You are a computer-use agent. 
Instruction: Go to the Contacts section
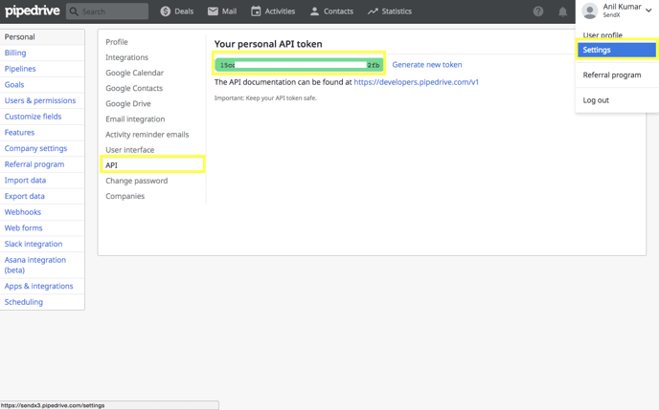pyautogui.click(x=331, y=11)
